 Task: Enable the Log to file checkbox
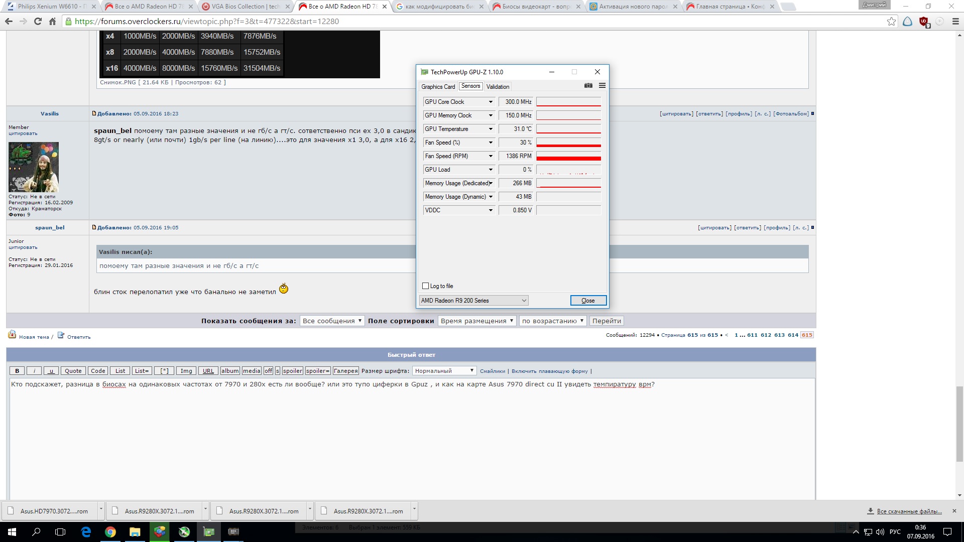pyautogui.click(x=426, y=286)
